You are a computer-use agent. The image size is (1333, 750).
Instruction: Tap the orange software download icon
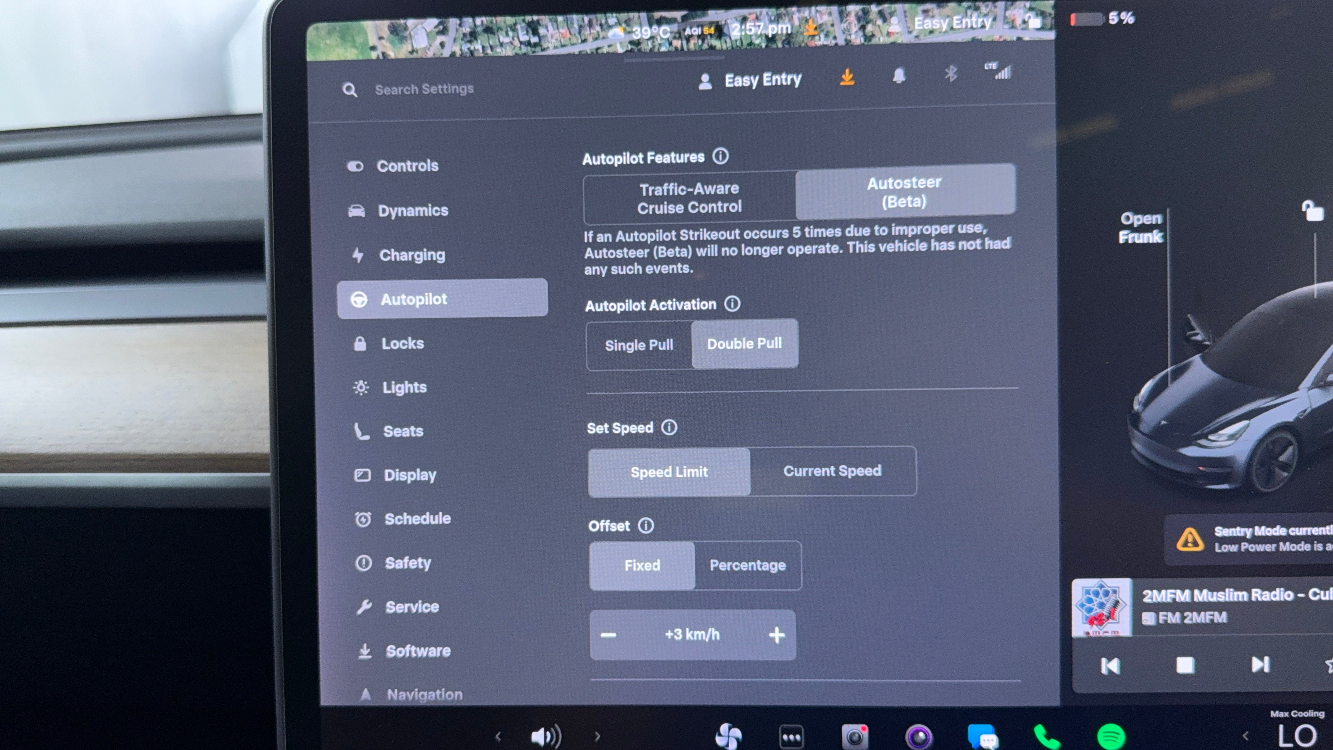pos(847,77)
